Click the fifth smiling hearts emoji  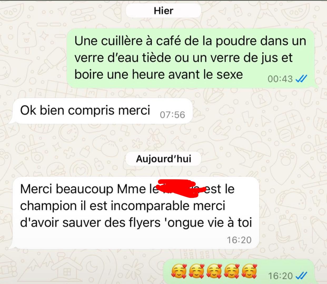(x=249, y=272)
